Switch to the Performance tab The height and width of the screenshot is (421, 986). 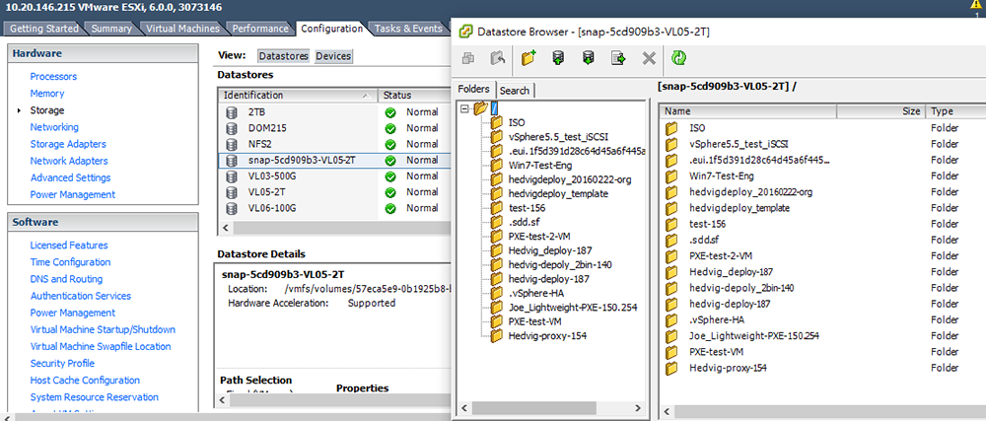pos(260,29)
